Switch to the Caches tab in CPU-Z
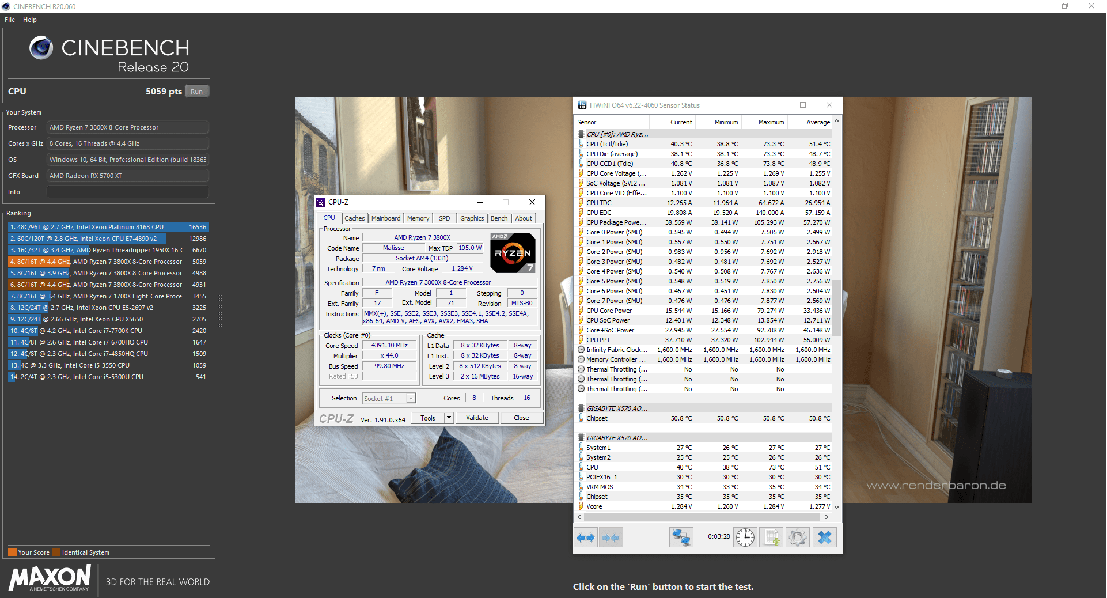Viewport: 1107px width, 598px height. 355,218
